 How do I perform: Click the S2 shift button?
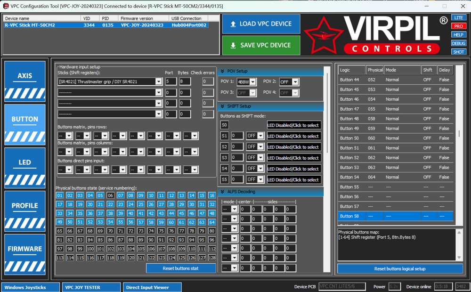pos(224,146)
